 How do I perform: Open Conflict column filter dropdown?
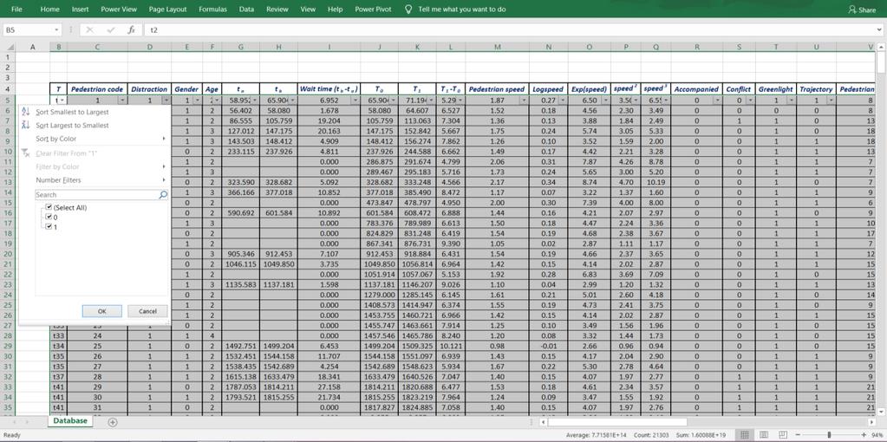coord(750,100)
